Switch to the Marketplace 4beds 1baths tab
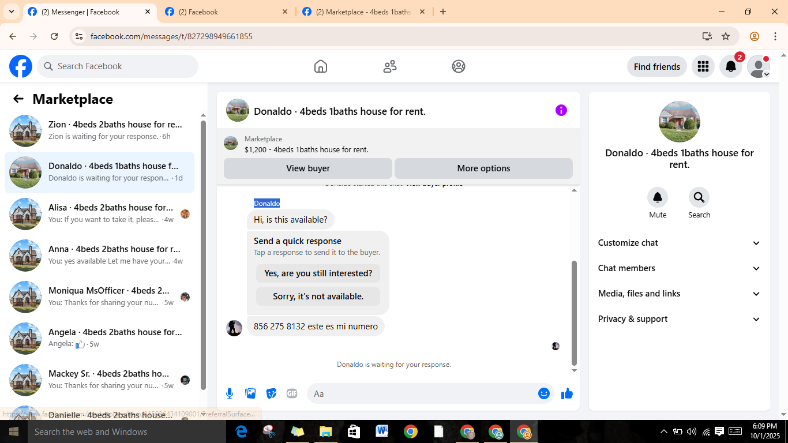788x443 pixels. [x=363, y=12]
